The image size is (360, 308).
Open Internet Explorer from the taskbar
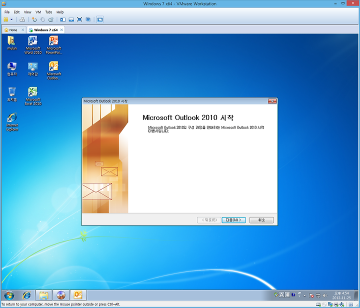pos(26,295)
